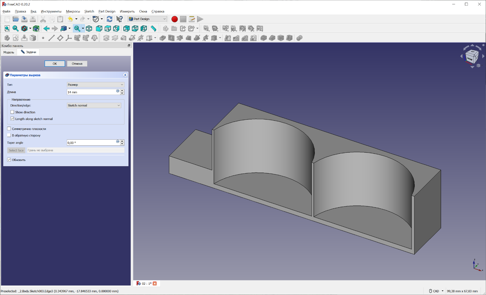
Task: Switch to isometric view
Action: [x=89, y=29]
